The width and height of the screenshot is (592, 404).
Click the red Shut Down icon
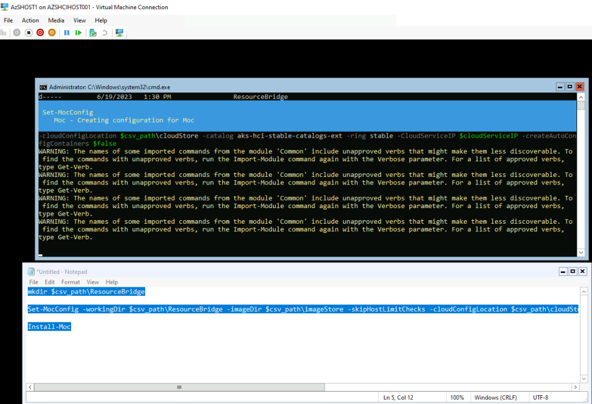40,33
